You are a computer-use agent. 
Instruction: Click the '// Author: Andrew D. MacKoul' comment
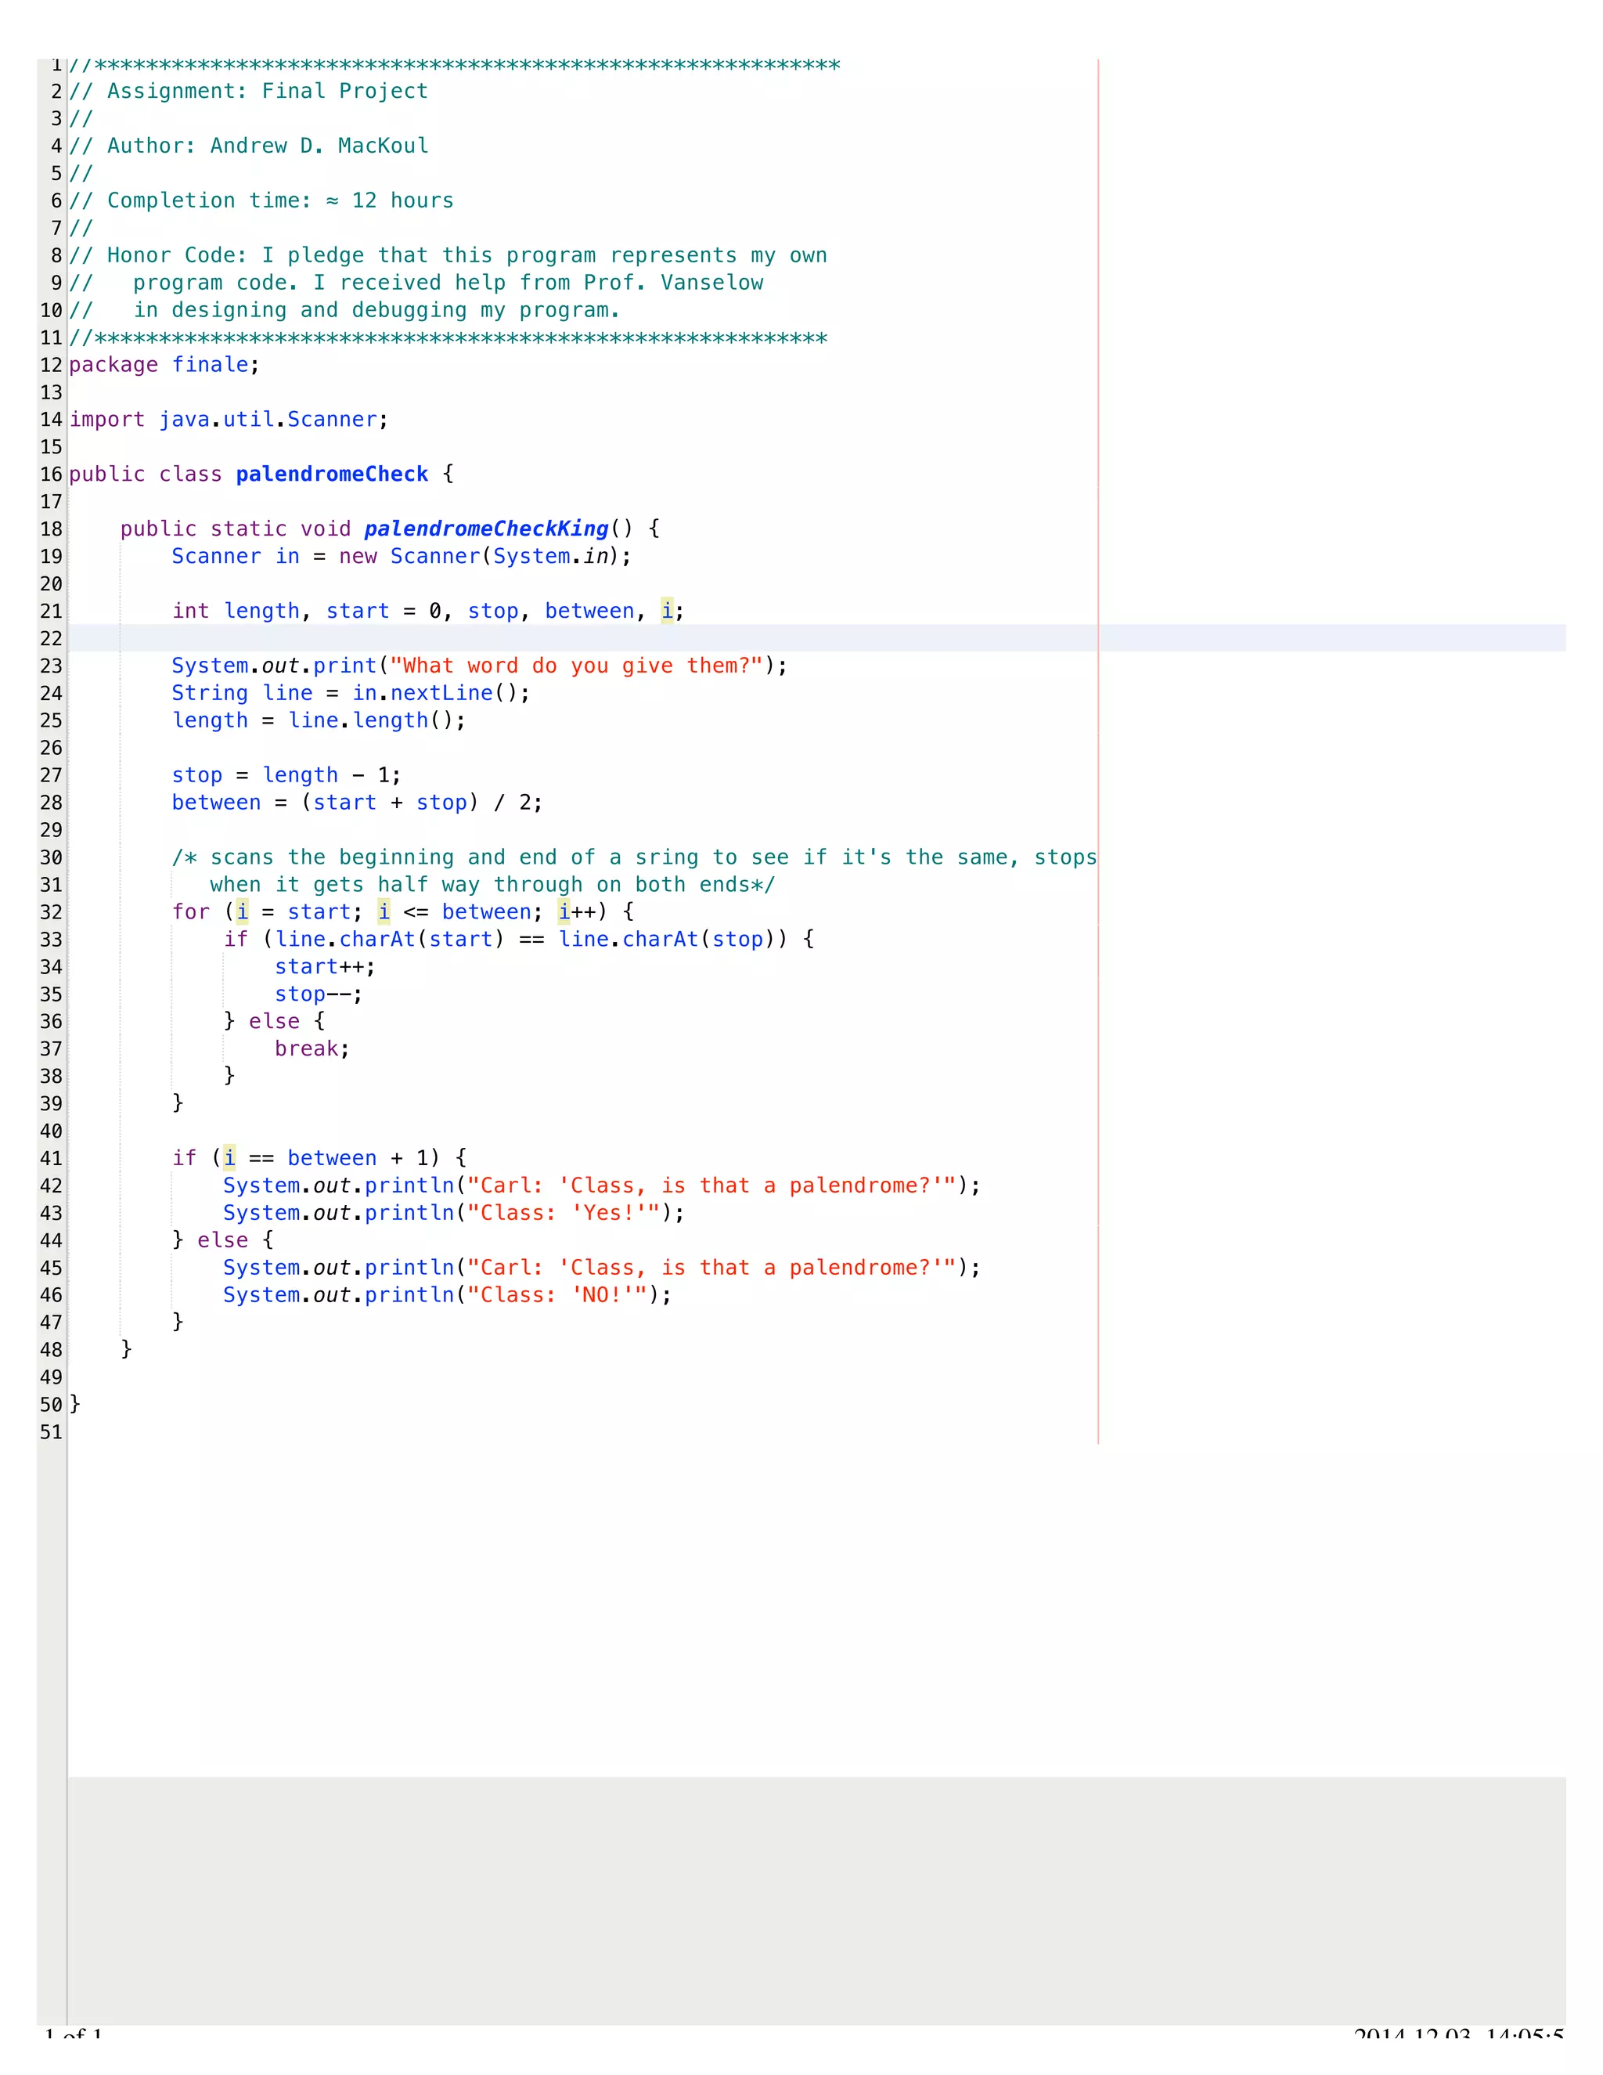click(249, 146)
